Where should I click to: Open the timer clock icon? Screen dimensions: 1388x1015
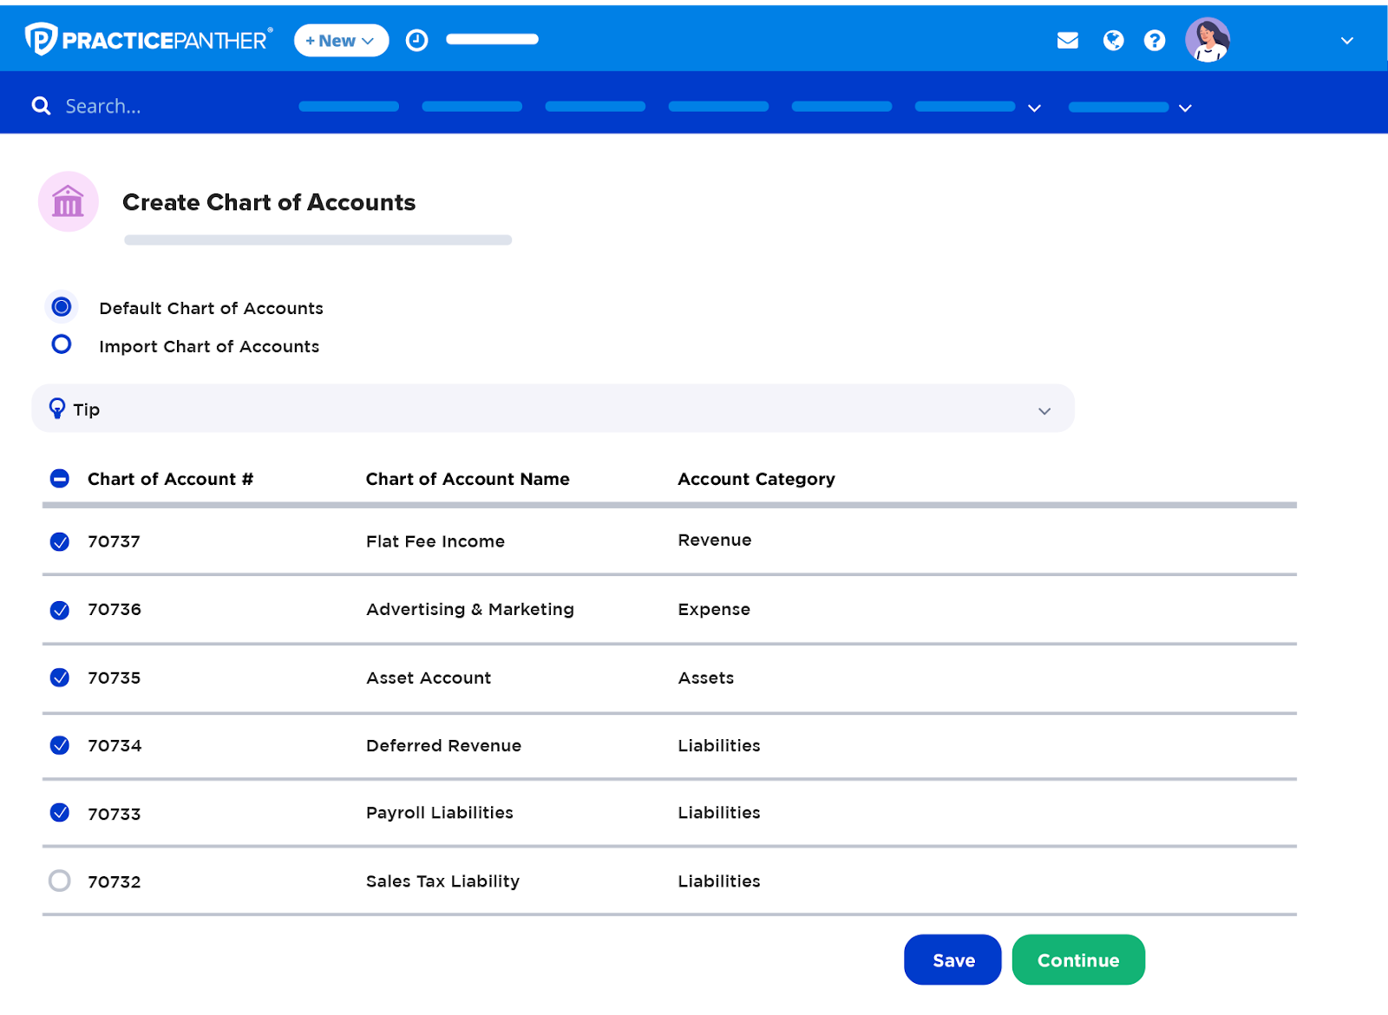pos(416,41)
